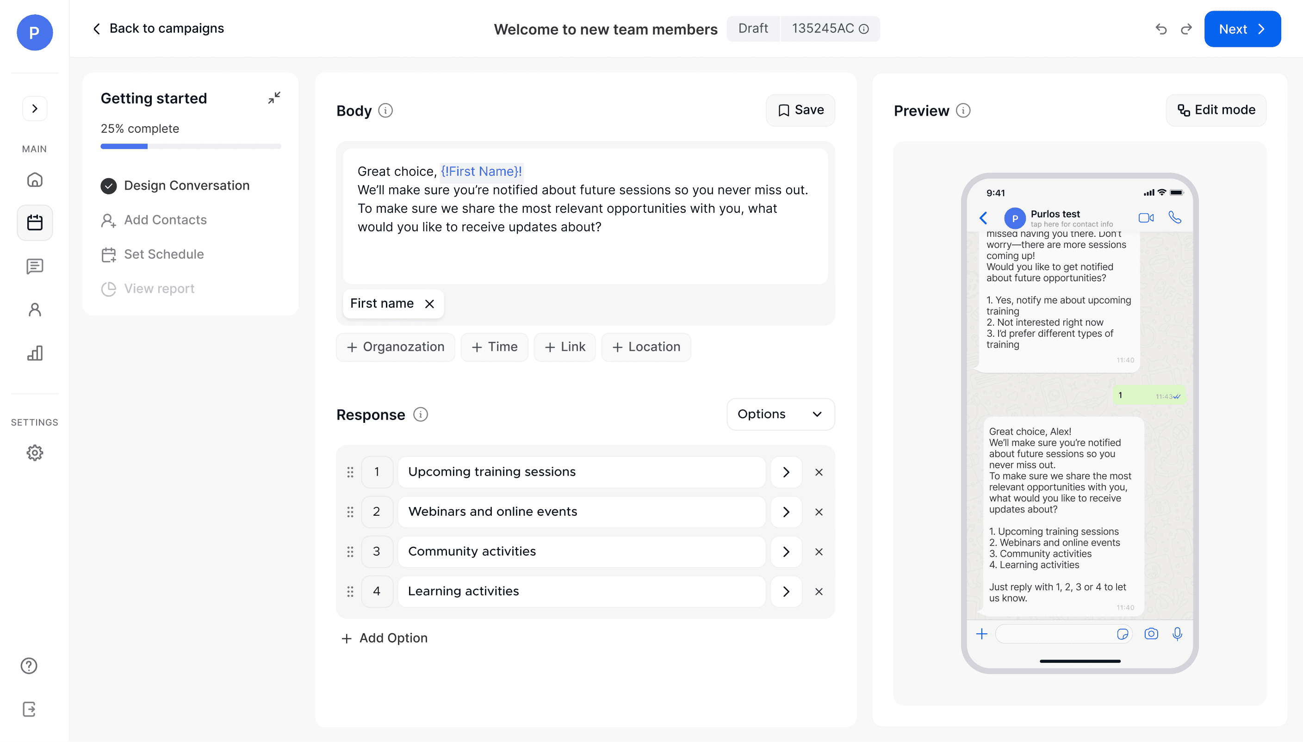Grab drag handle for Community activities
This screenshot has height=742, width=1303.
[x=350, y=551]
